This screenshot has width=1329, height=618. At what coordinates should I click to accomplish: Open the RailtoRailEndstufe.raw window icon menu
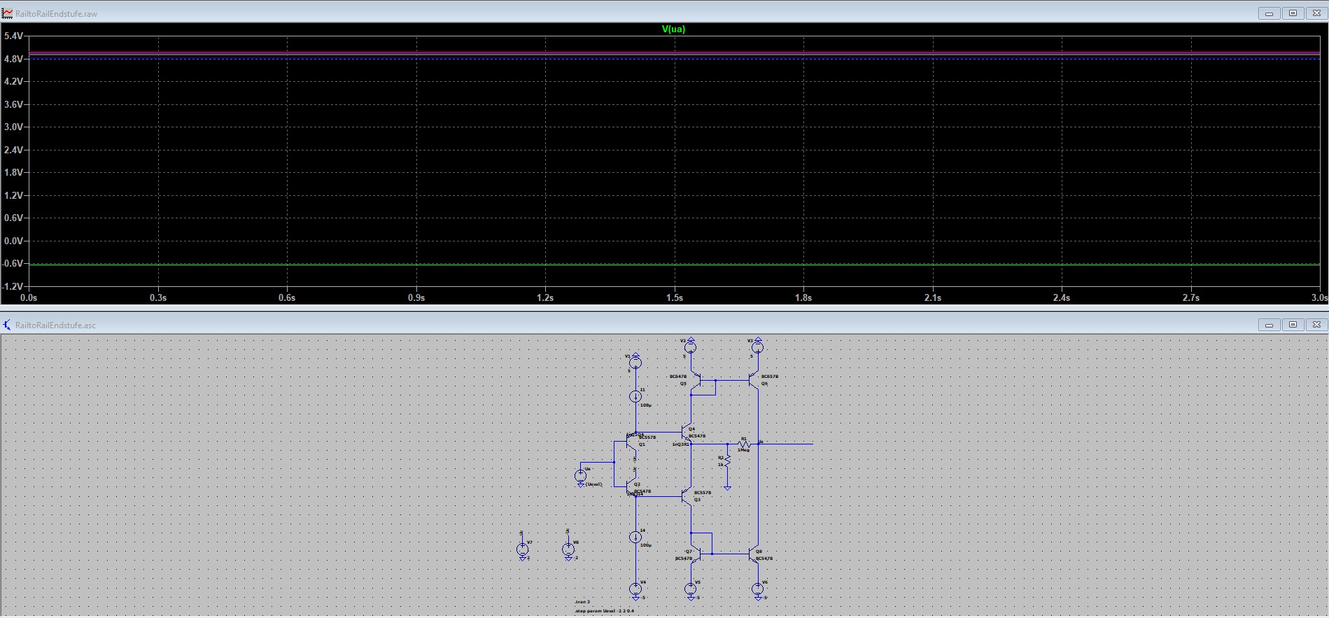click(8, 13)
